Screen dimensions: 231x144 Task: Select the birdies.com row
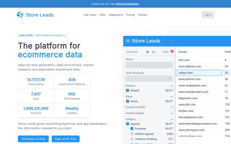pos(203,111)
